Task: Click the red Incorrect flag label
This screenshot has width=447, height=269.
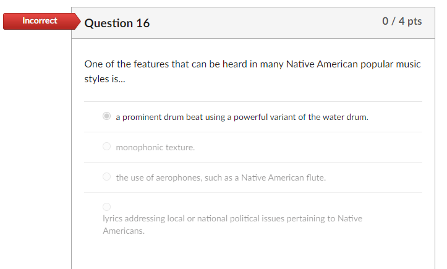Action: click(39, 21)
